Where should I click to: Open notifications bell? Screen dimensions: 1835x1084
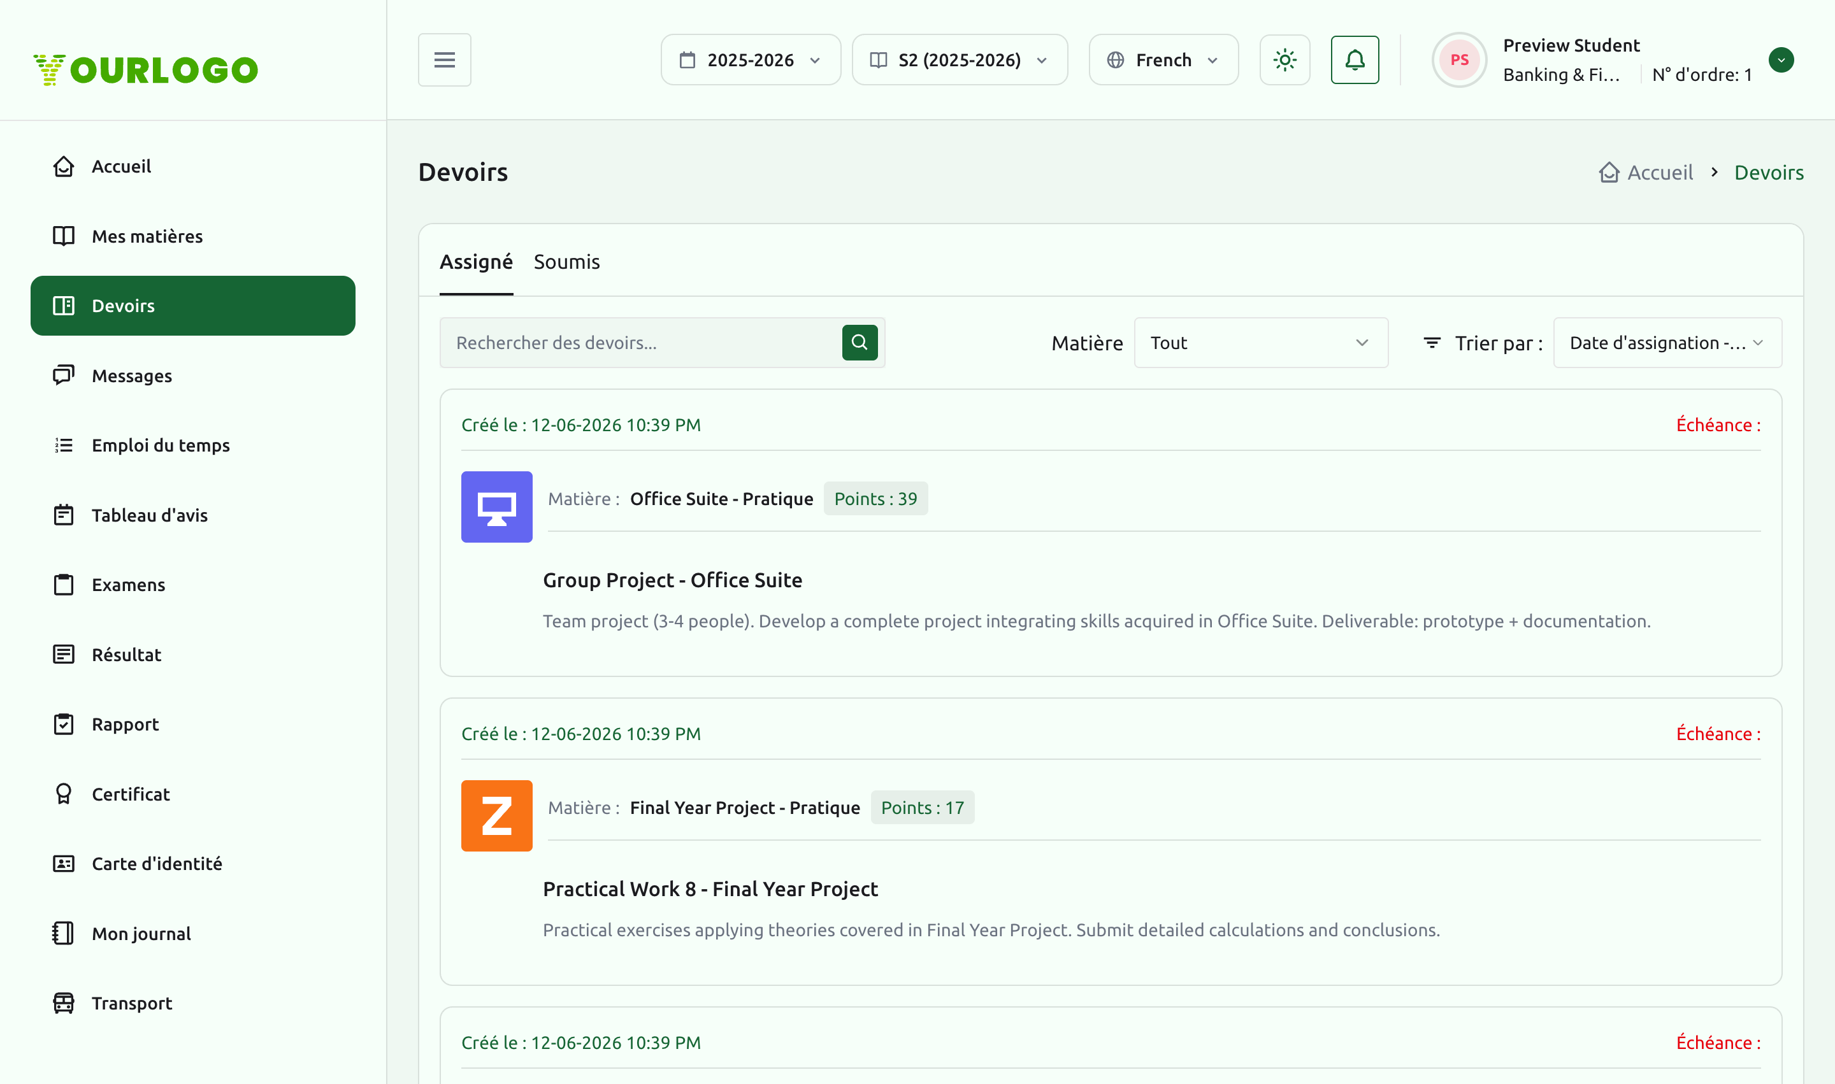(x=1355, y=60)
